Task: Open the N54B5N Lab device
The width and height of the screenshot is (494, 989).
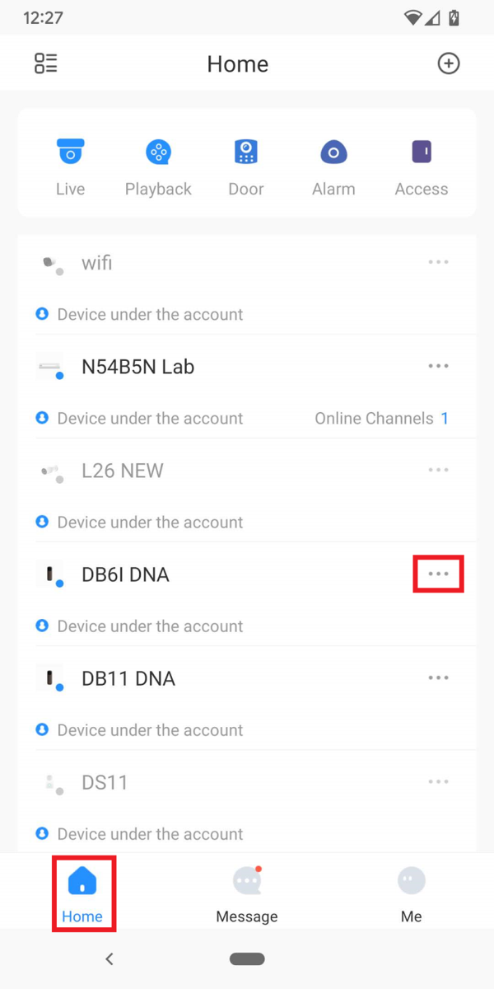Action: tap(138, 367)
